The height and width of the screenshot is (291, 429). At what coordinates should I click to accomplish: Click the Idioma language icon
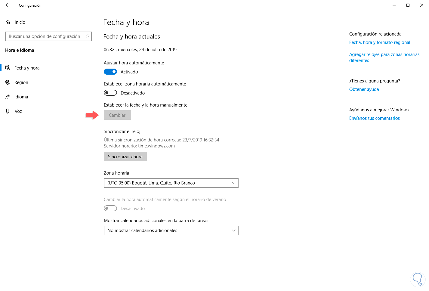(x=8, y=97)
